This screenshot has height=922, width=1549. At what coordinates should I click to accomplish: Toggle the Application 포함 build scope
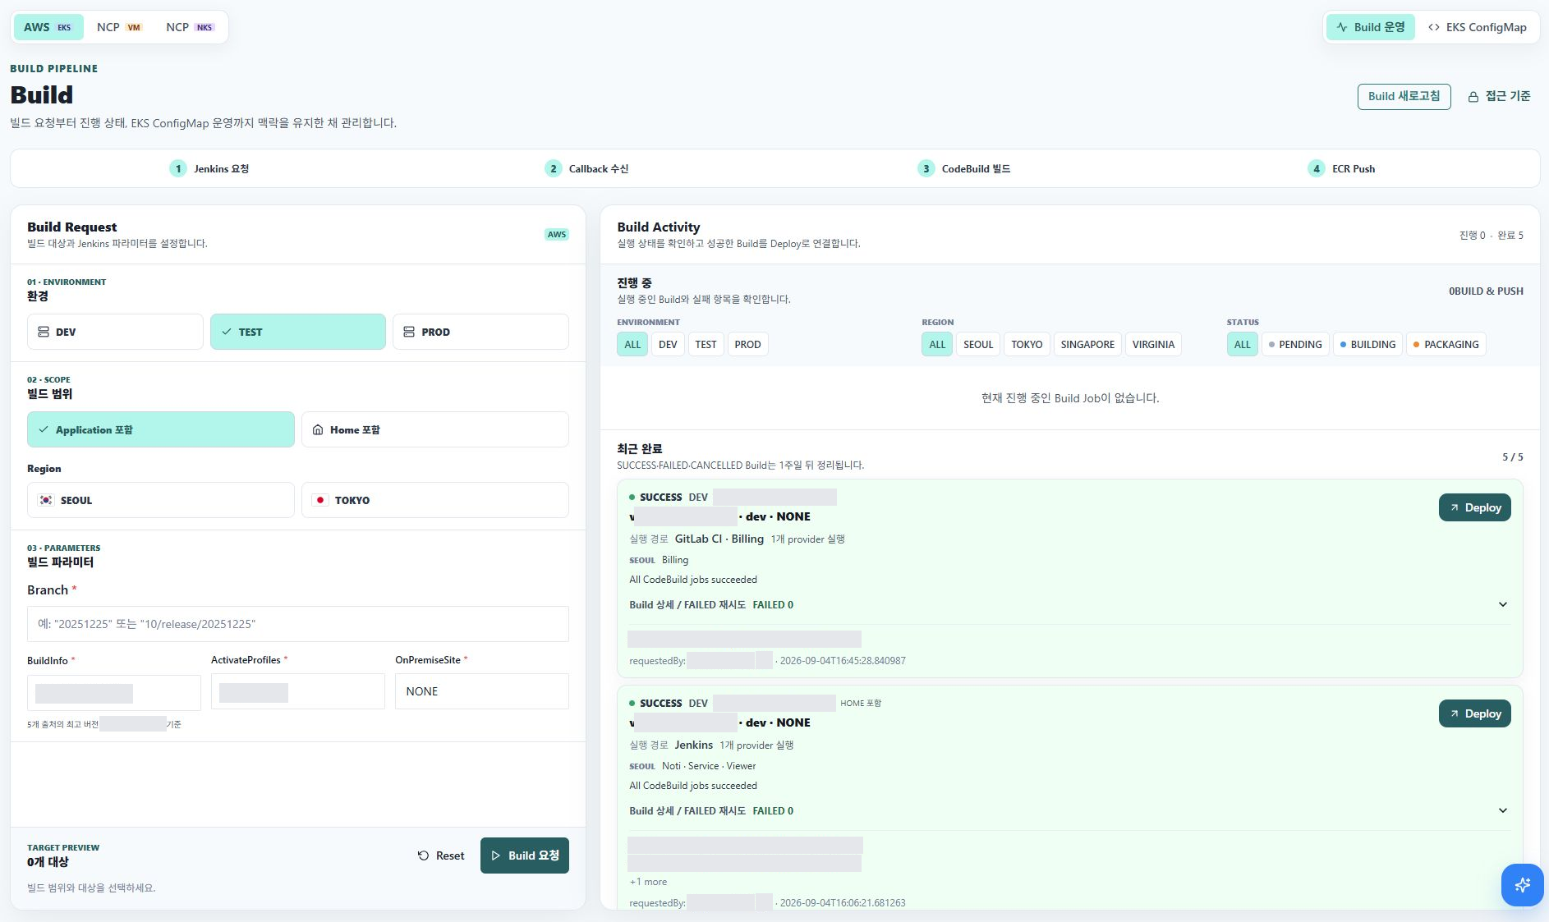click(x=161, y=429)
